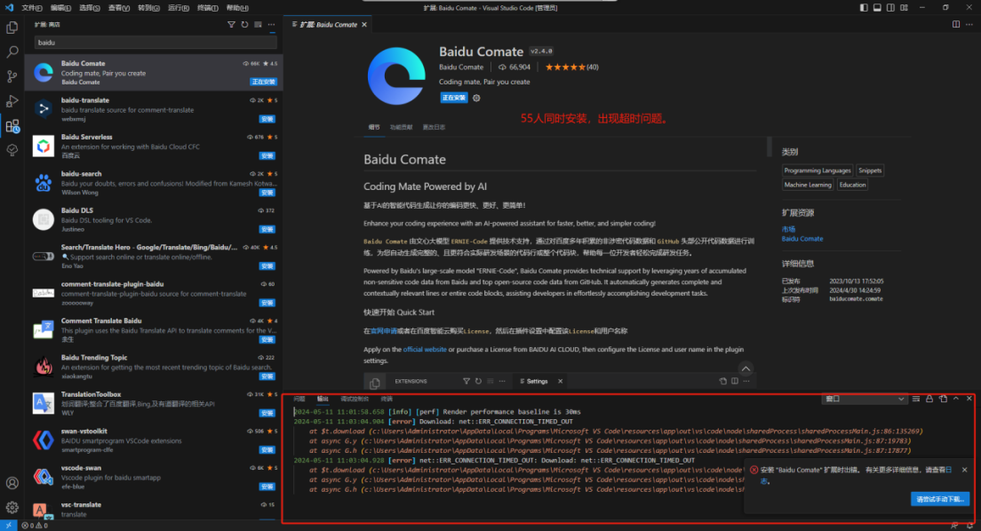
Task: Open Run and Debug view
Action: (x=12, y=100)
